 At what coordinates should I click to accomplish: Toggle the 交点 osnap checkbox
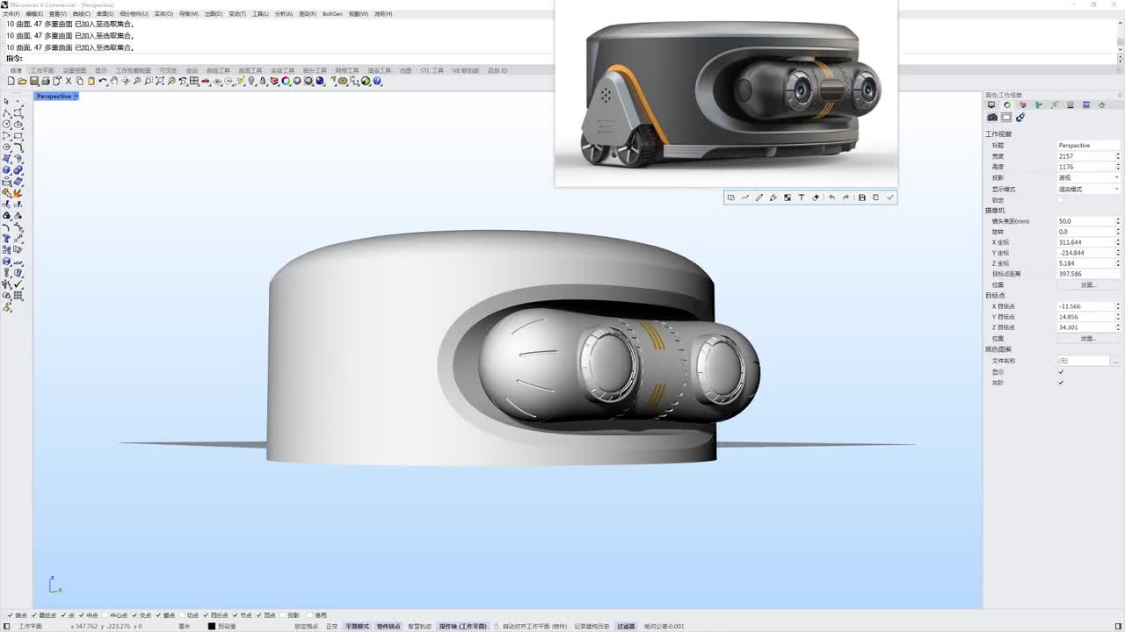click(135, 615)
